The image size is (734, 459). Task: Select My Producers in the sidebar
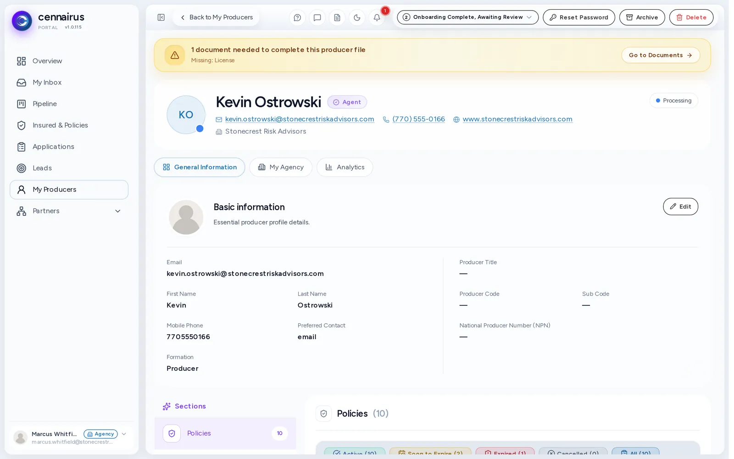tap(69, 190)
